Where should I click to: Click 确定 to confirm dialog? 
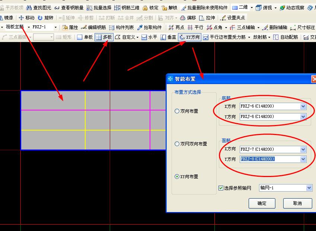click(262, 203)
